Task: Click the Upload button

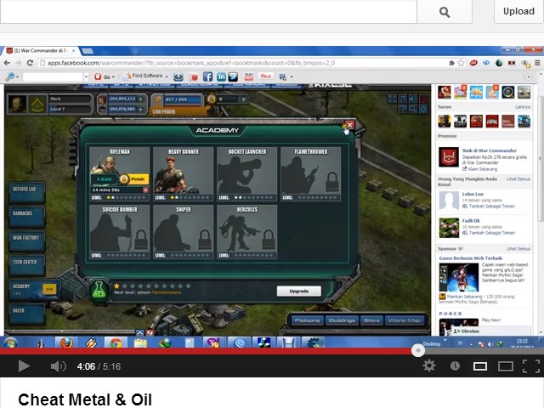Action: (x=518, y=11)
